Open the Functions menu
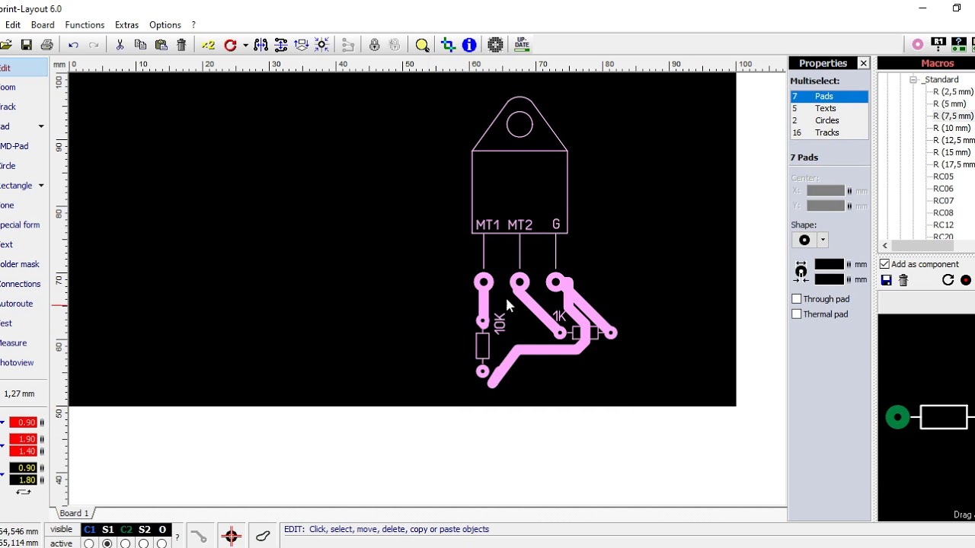 point(85,25)
